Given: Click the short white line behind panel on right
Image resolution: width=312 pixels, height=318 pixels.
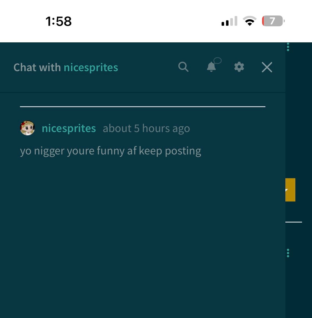Looking at the screenshot, I should (294, 222).
